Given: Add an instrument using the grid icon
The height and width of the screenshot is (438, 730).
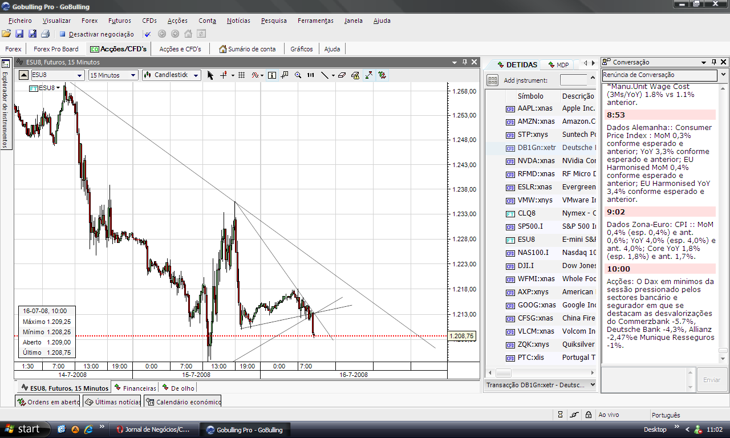Looking at the screenshot, I should 493,80.
